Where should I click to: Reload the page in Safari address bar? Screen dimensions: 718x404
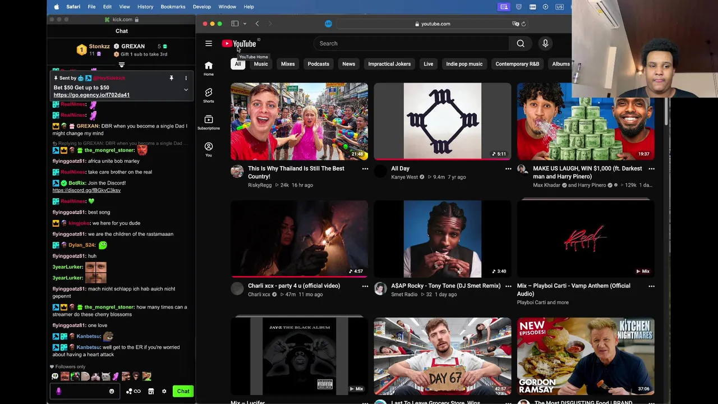(523, 24)
